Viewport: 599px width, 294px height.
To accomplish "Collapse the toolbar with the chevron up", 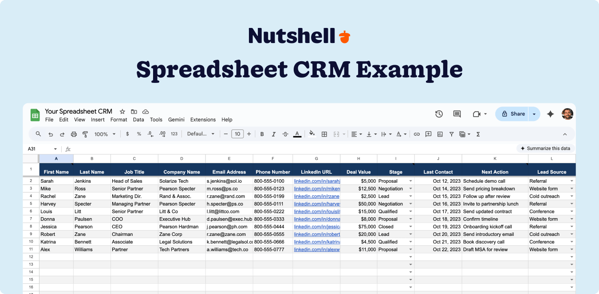I will pos(565,134).
